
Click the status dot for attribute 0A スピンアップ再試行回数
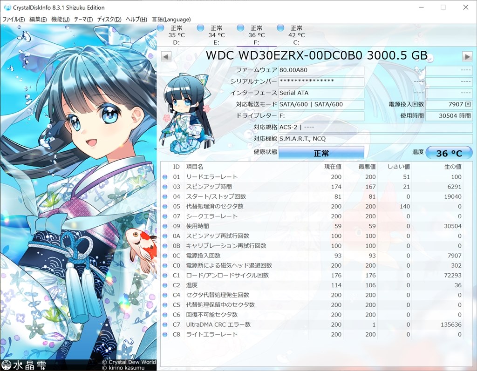165,236
